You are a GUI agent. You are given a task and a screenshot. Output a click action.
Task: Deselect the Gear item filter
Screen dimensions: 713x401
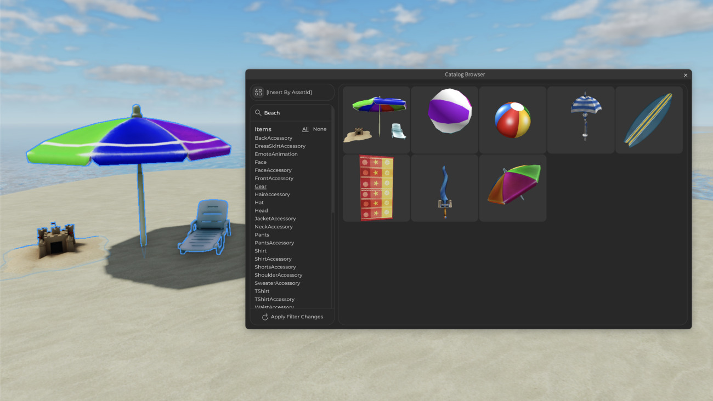(259, 186)
